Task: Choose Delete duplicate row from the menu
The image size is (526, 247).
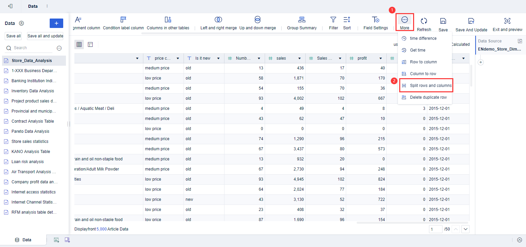Action: point(428,97)
